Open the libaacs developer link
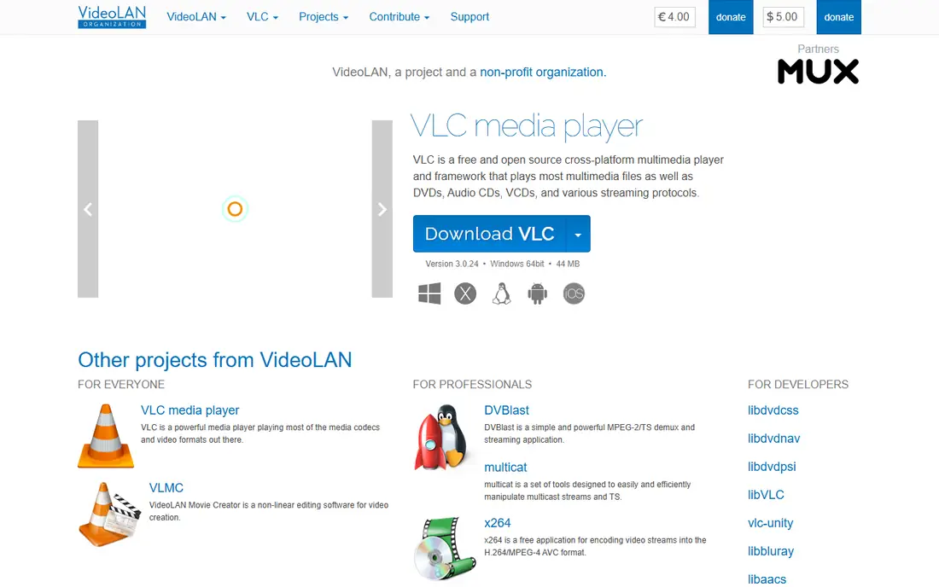 click(767, 578)
